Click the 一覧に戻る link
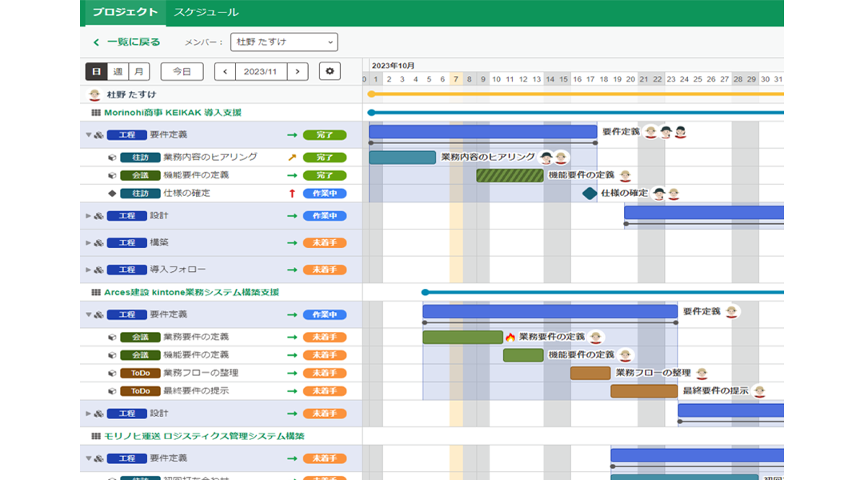864x480 pixels. (x=134, y=42)
